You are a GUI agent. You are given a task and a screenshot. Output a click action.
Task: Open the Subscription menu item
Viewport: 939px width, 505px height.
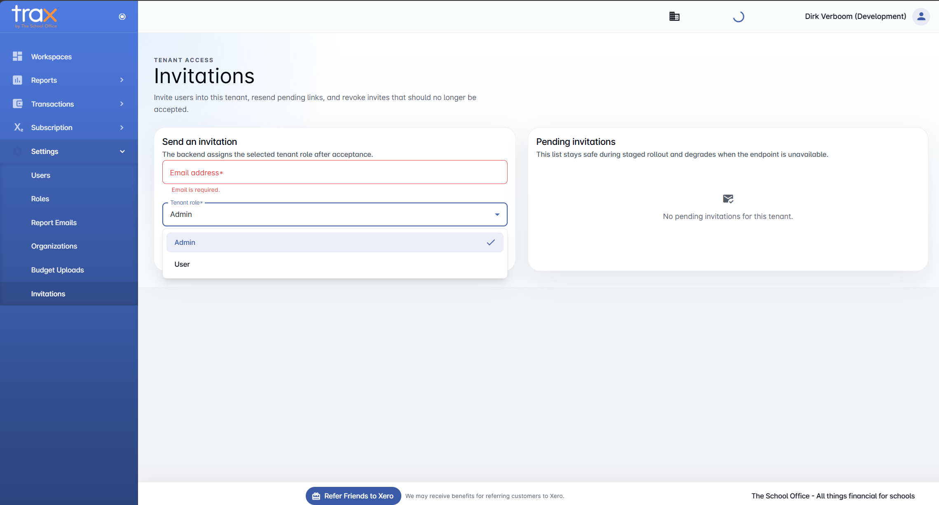coord(69,127)
